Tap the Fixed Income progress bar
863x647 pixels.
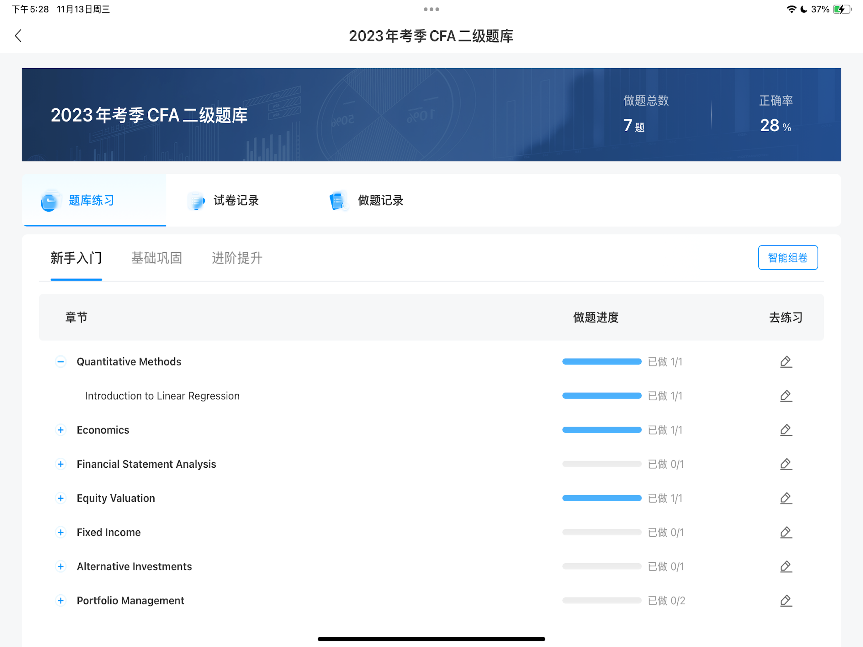pos(601,532)
